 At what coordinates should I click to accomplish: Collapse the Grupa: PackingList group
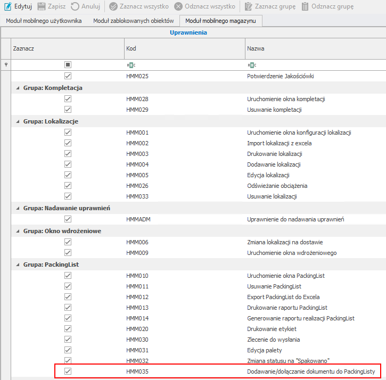point(18,265)
